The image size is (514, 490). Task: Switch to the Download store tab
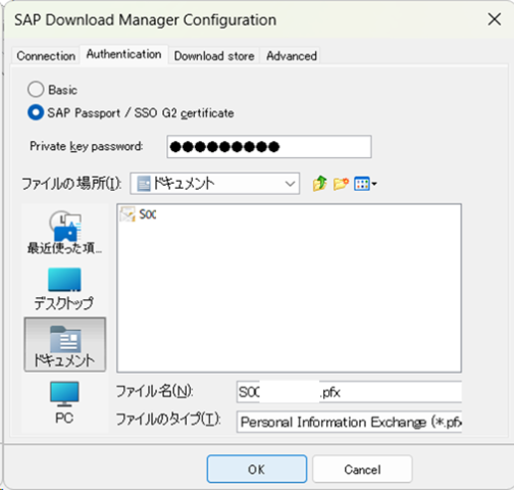pyautogui.click(x=214, y=56)
